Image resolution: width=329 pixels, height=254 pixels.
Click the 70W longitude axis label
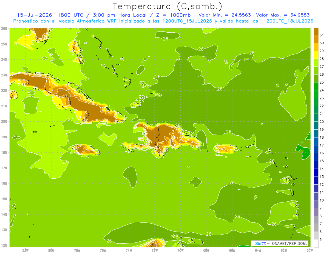pyautogui.click(x=180, y=250)
